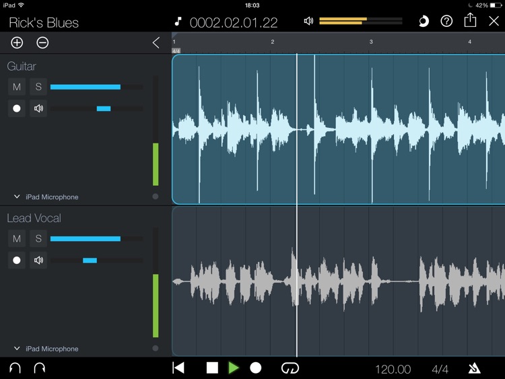Open the help question mark icon

(446, 22)
